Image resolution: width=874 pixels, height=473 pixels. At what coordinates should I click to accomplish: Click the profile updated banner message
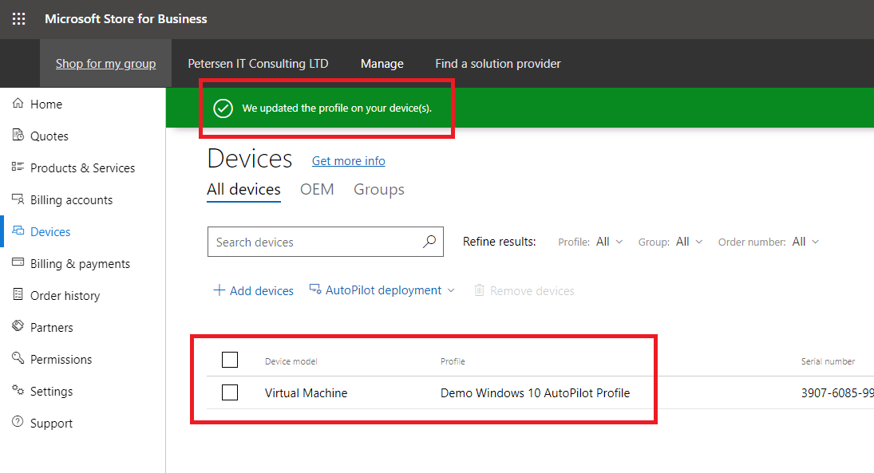point(337,108)
